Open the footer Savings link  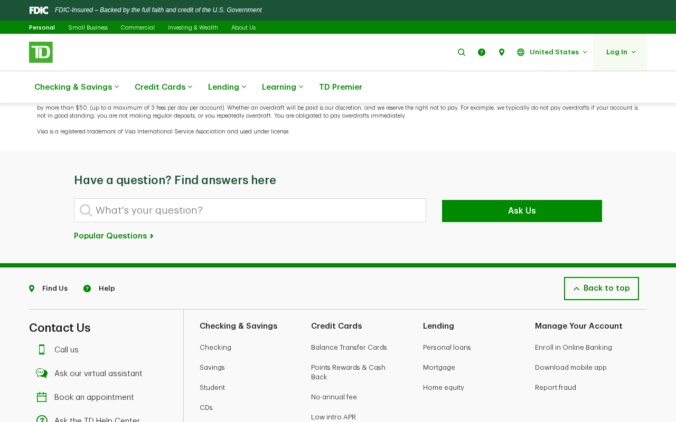point(212,368)
